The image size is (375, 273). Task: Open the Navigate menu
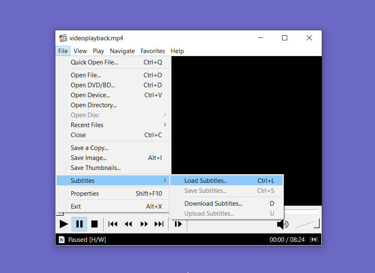click(122, 51)
